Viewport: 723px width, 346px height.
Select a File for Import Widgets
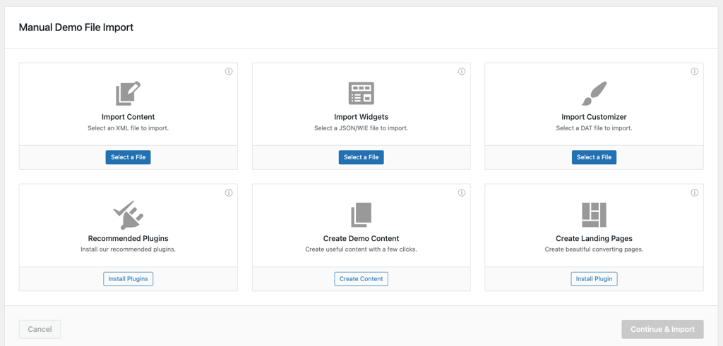point(361,157)
